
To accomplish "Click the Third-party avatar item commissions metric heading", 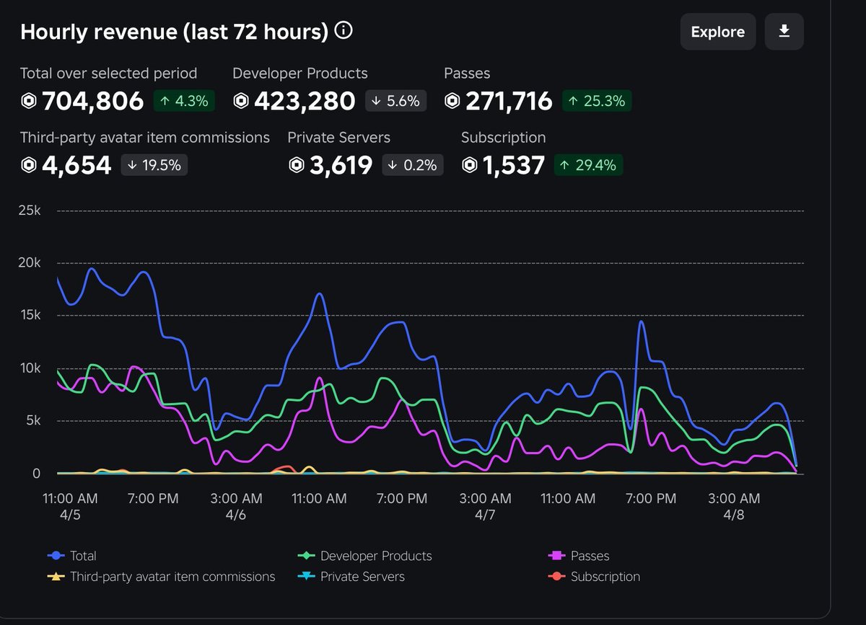I will coord(145,137).
